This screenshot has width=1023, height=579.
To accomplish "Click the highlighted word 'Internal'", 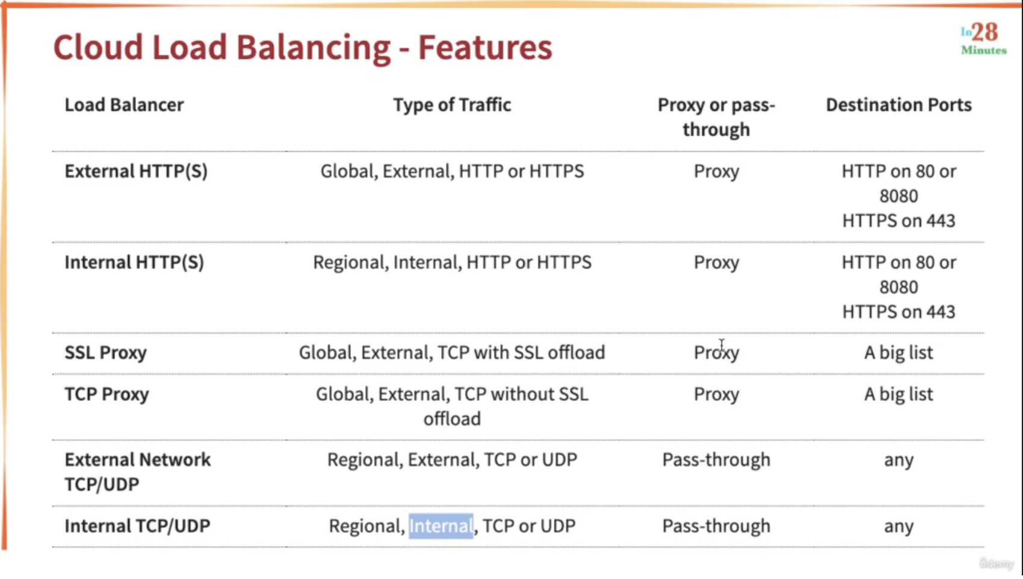I will point(441,526).
